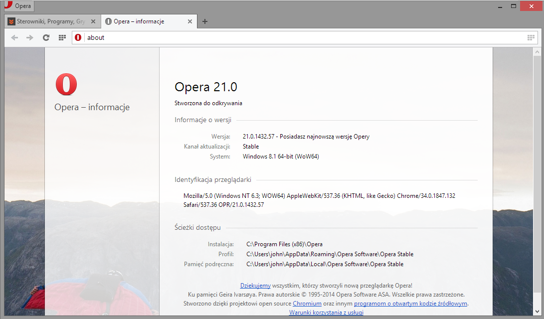The width and height of the screenshot is (544, 319).
Task: Click the 'Identyfikacja przeglądarki' section heading
Action: (x=213, y=179)
